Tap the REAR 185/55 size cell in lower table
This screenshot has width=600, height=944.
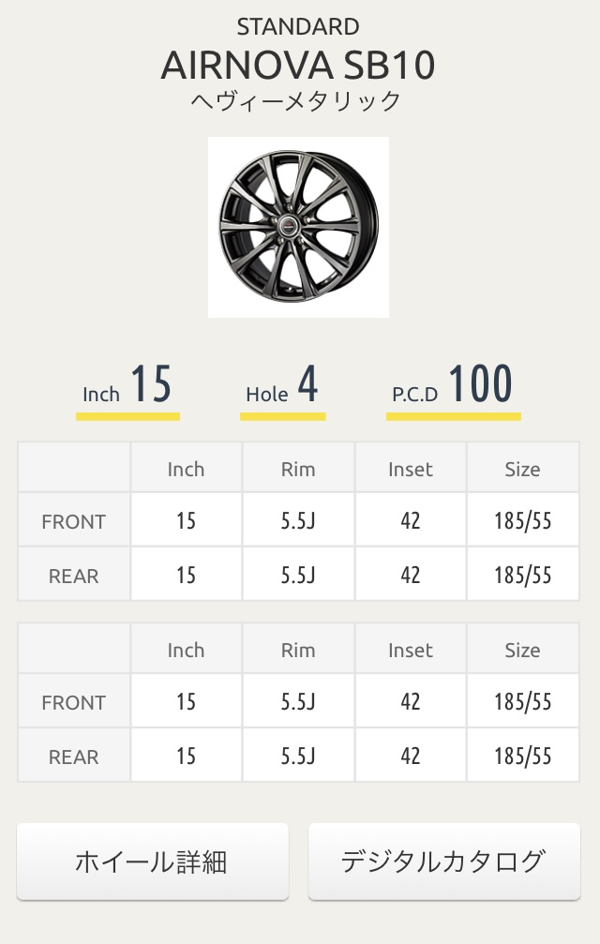tap(522, 756)
